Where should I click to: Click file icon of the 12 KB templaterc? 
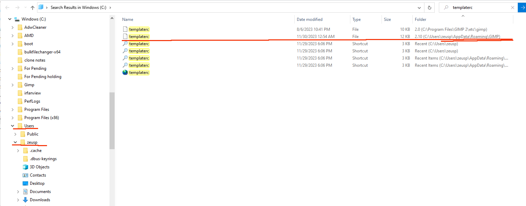(x=125, y=37)
